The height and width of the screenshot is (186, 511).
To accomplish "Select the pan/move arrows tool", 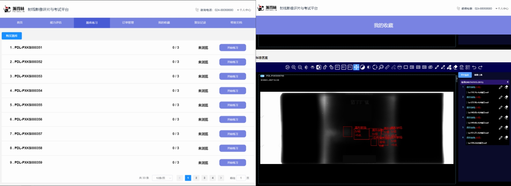I will 356,67.
